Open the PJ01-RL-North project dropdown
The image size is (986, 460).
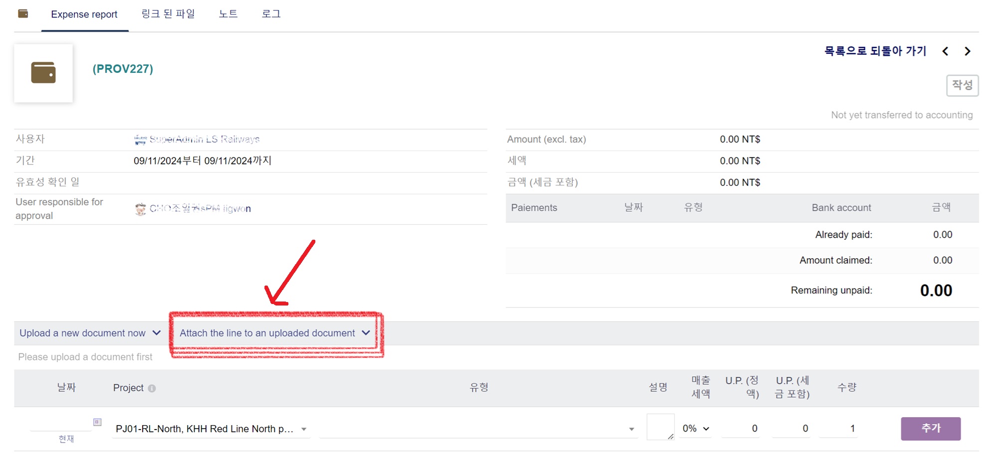pos(211,429)
